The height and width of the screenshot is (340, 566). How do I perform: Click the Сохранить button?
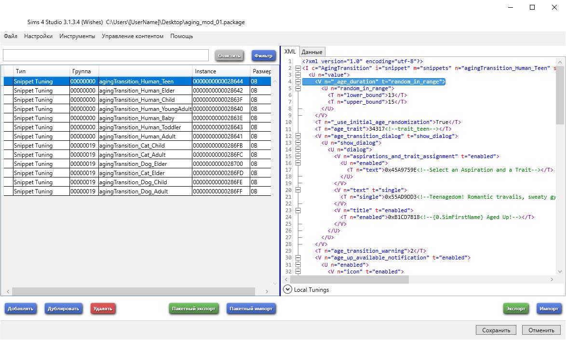point(496,330)
